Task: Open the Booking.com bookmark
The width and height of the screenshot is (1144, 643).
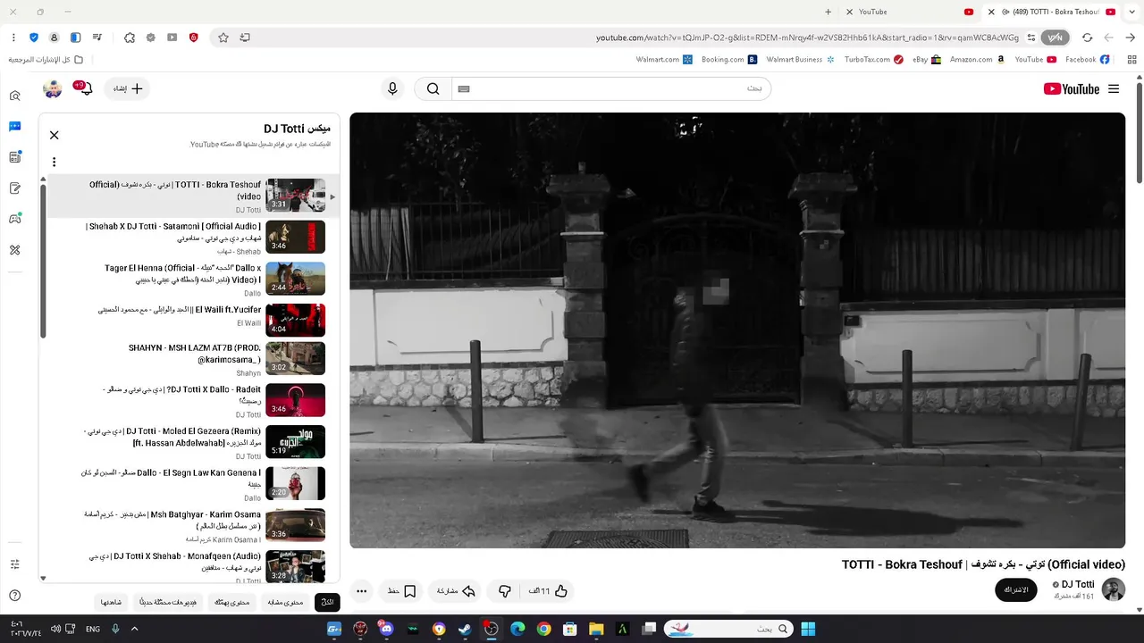Action: (x=729, y=60)
